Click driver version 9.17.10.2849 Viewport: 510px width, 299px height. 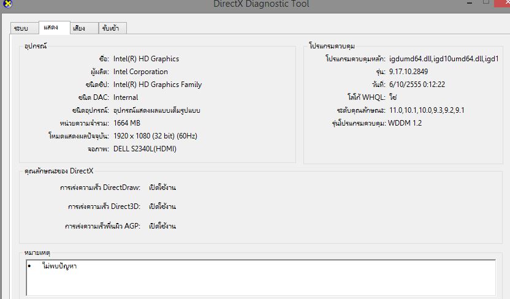pyautogui.click(x=408, y=72)
